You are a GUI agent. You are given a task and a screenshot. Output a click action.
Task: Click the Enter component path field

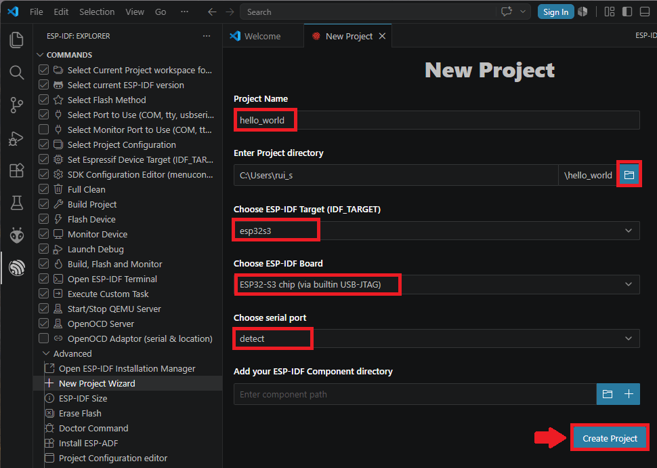pos(415,394)
